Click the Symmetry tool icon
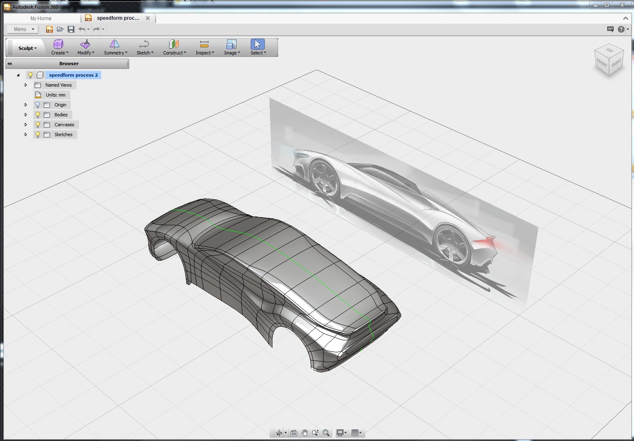Image resolution: width=634 pixels, height=441 pixels. 115,45
